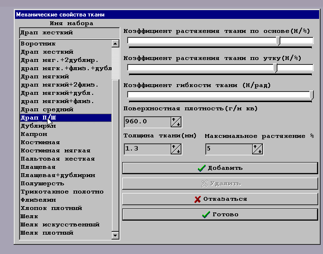Select Драп средний entry

point(65,109)
